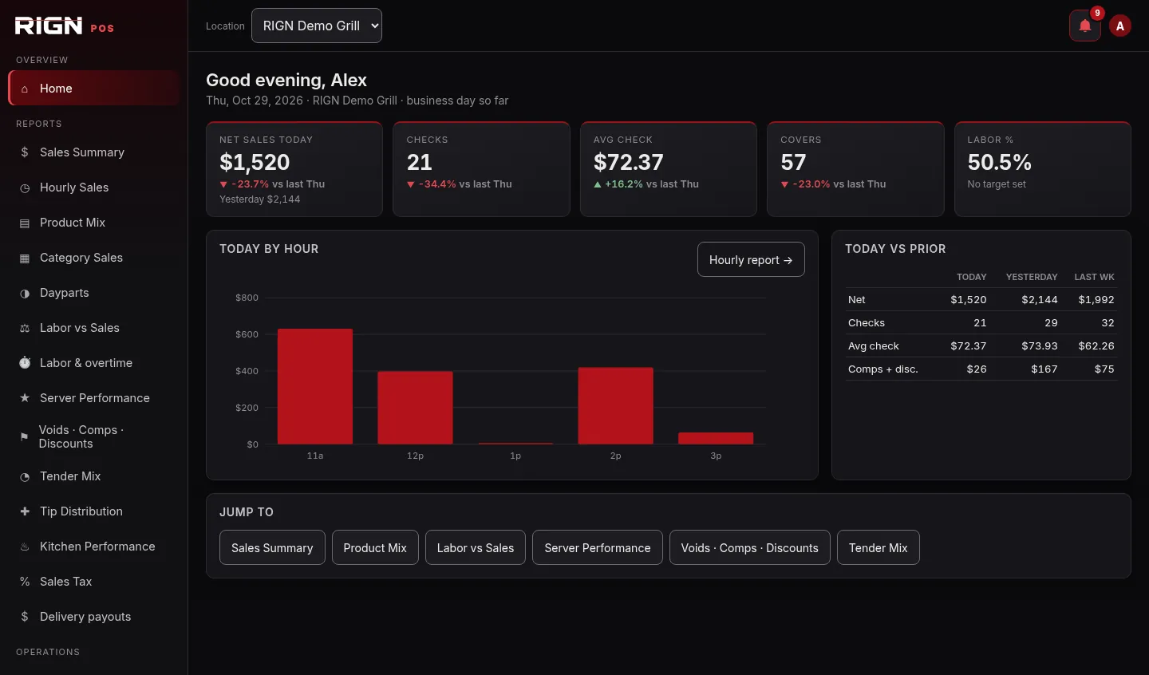Click the Labor % card 50.5%

(1043, 169)
